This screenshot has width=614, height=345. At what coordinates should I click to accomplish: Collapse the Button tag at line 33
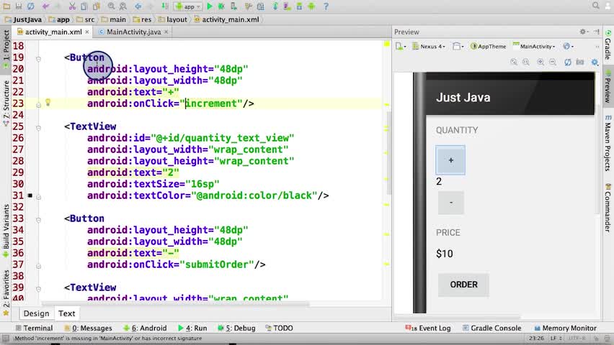click(38, 220)
